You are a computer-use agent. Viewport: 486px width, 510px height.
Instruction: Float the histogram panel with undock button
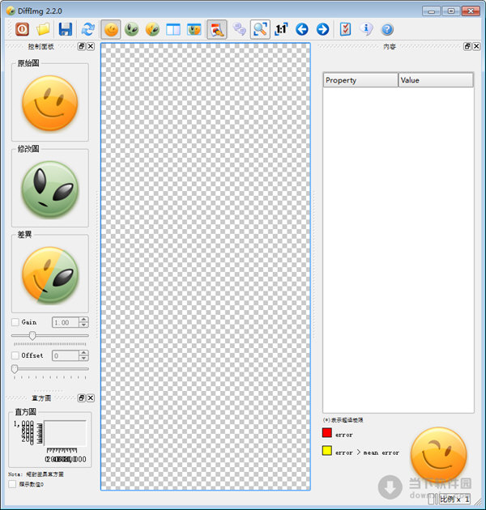pyautogui.click(x=81, y=398)
